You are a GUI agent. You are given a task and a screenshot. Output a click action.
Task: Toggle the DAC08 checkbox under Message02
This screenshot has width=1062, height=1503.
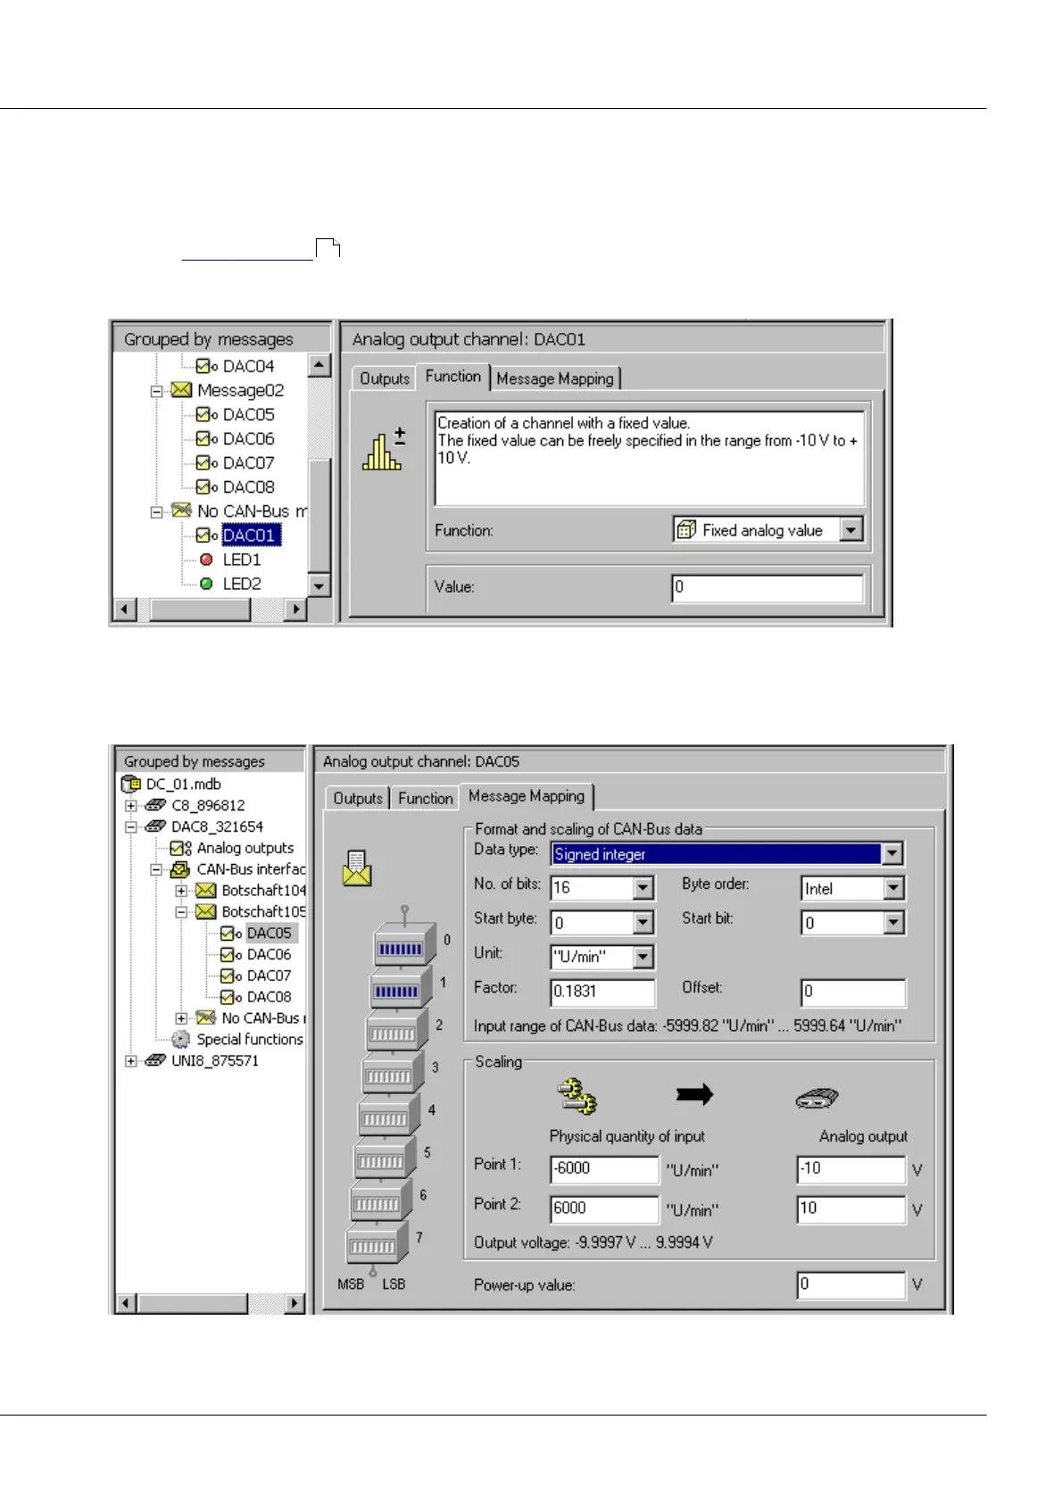(x=204, y=486)
